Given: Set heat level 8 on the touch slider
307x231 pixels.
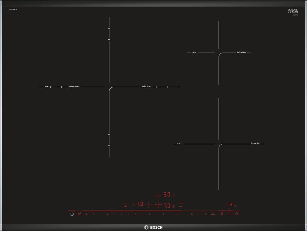Looking at the screenshot, I should [192, 214].
